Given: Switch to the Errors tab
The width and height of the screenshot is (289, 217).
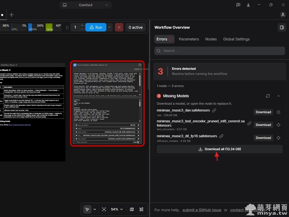Looking at the screenshot, I should pos(164,39).
